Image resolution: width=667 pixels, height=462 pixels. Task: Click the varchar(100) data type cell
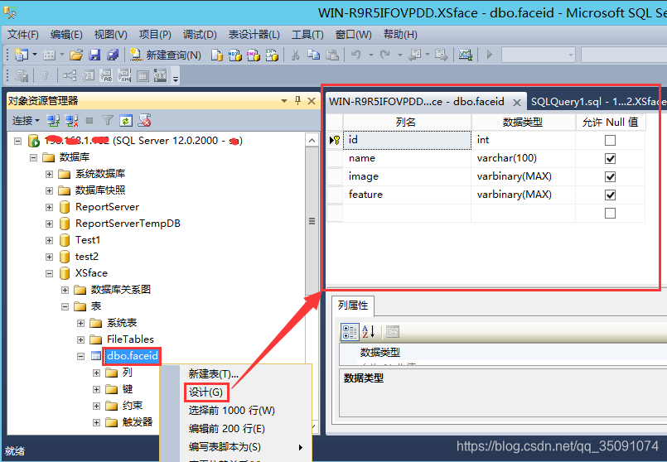523,158
